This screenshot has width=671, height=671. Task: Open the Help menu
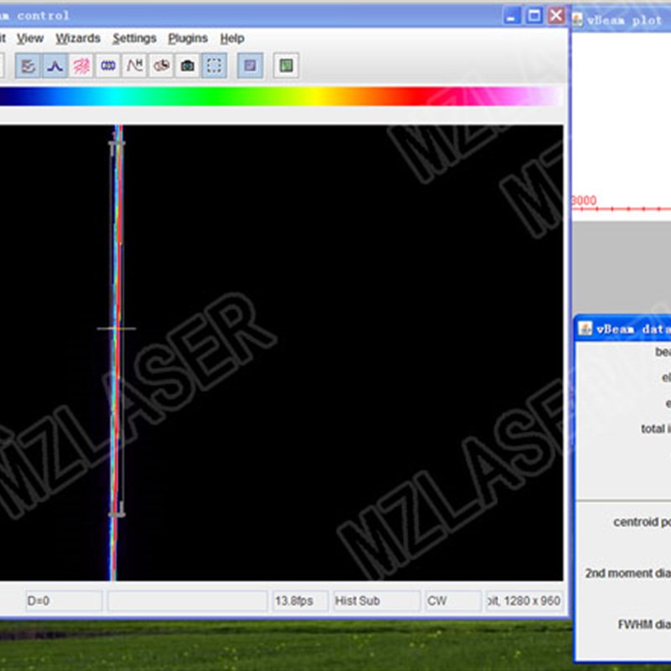pyautogui.click(x=232, y=39)
